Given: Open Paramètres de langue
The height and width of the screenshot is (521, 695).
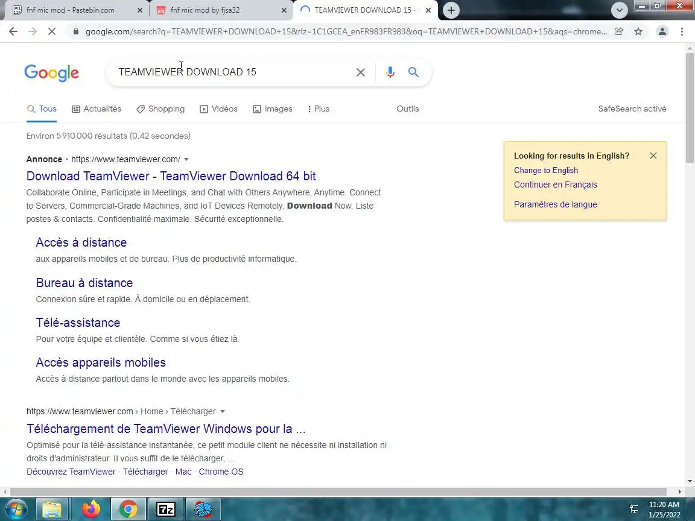Looking at the screenshot, I should pyautogui.click(x=556, y=204).
